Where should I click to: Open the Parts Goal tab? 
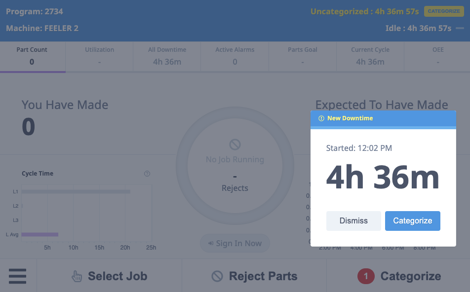tap(302, 56)
